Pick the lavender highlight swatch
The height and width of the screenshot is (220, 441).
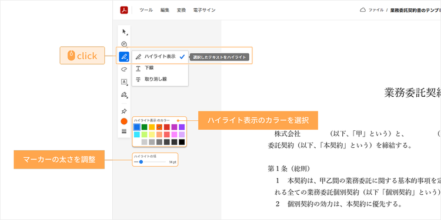point(182,135)
